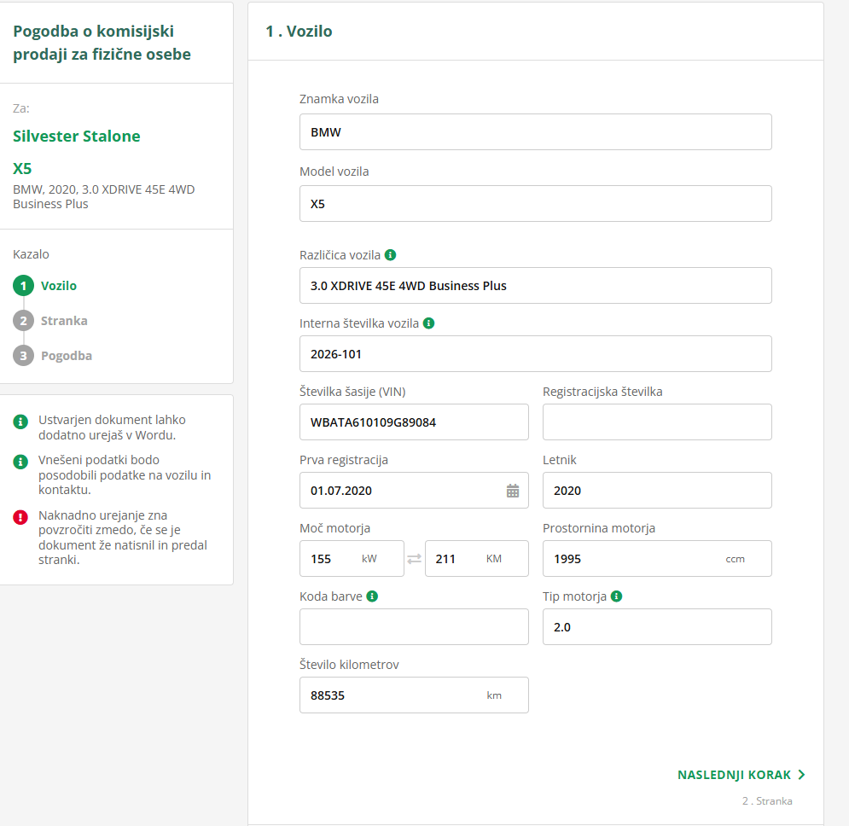
Task: Click red warning icon in sidebar notes
Action: [20, 516]
